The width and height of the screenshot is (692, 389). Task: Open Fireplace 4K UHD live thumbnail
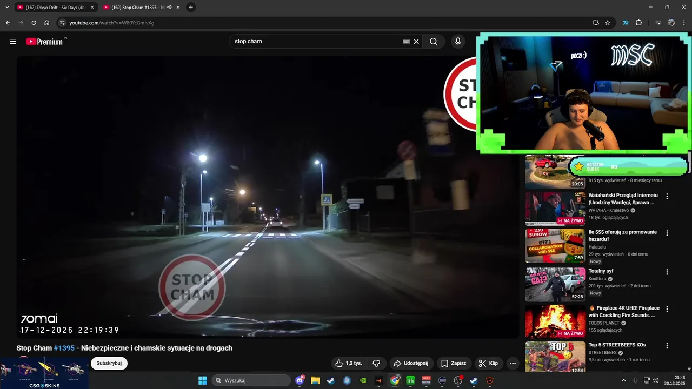pos(555,321)
